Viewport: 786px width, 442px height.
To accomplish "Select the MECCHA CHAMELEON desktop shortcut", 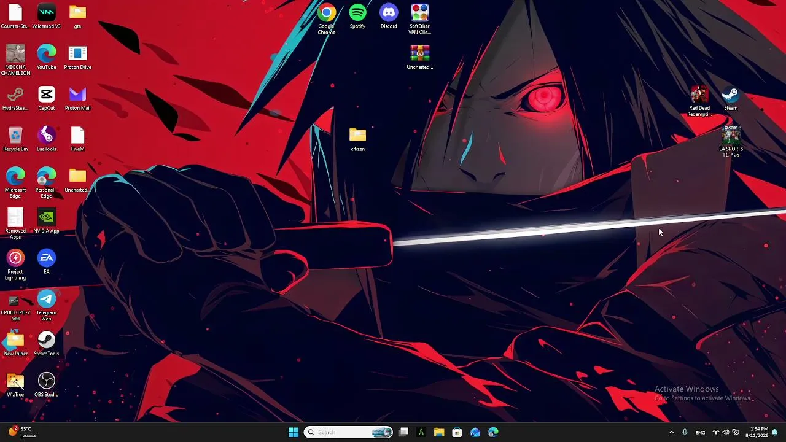I will [15, 60].
